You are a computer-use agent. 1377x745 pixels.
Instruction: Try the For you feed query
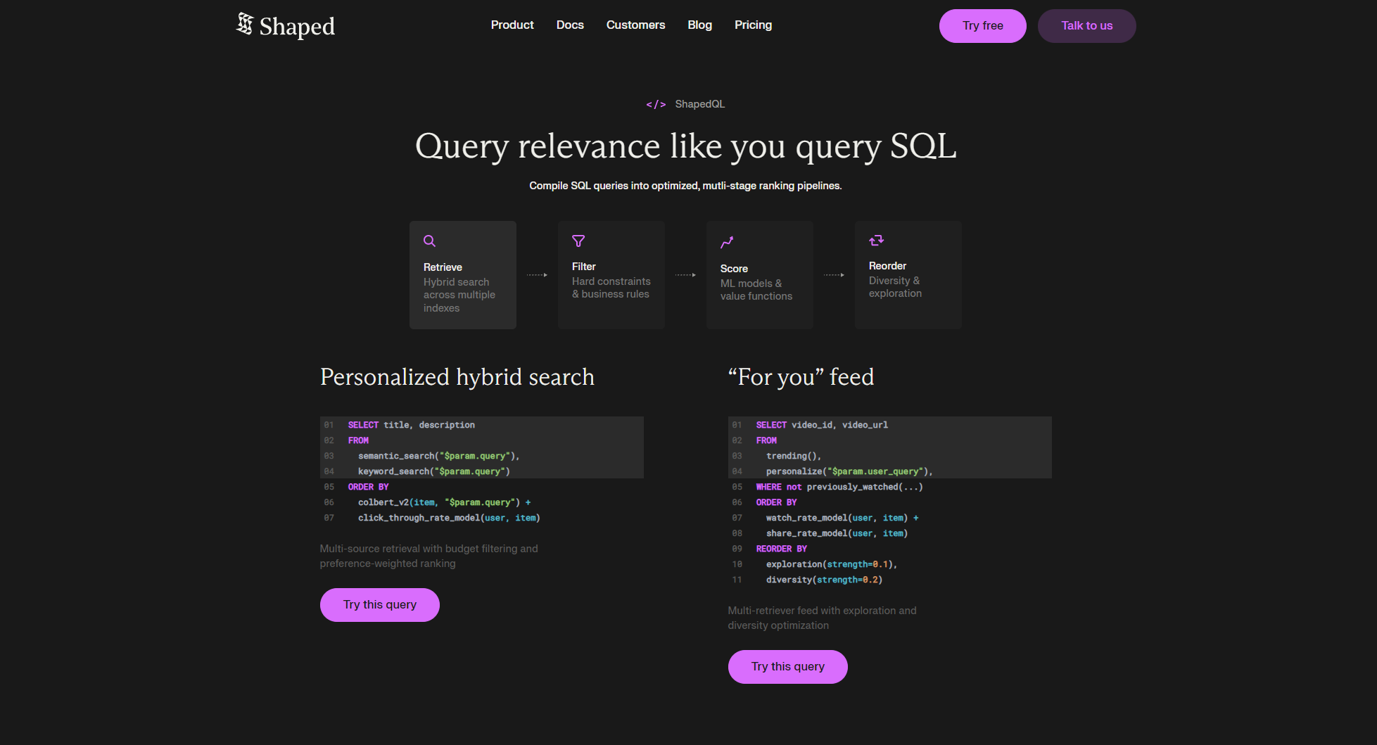787,667
